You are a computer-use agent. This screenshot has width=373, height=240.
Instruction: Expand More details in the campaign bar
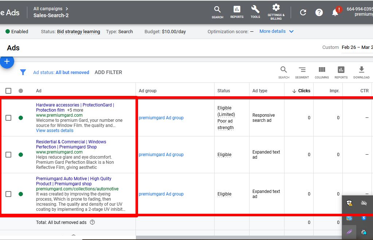coord(276,31)
